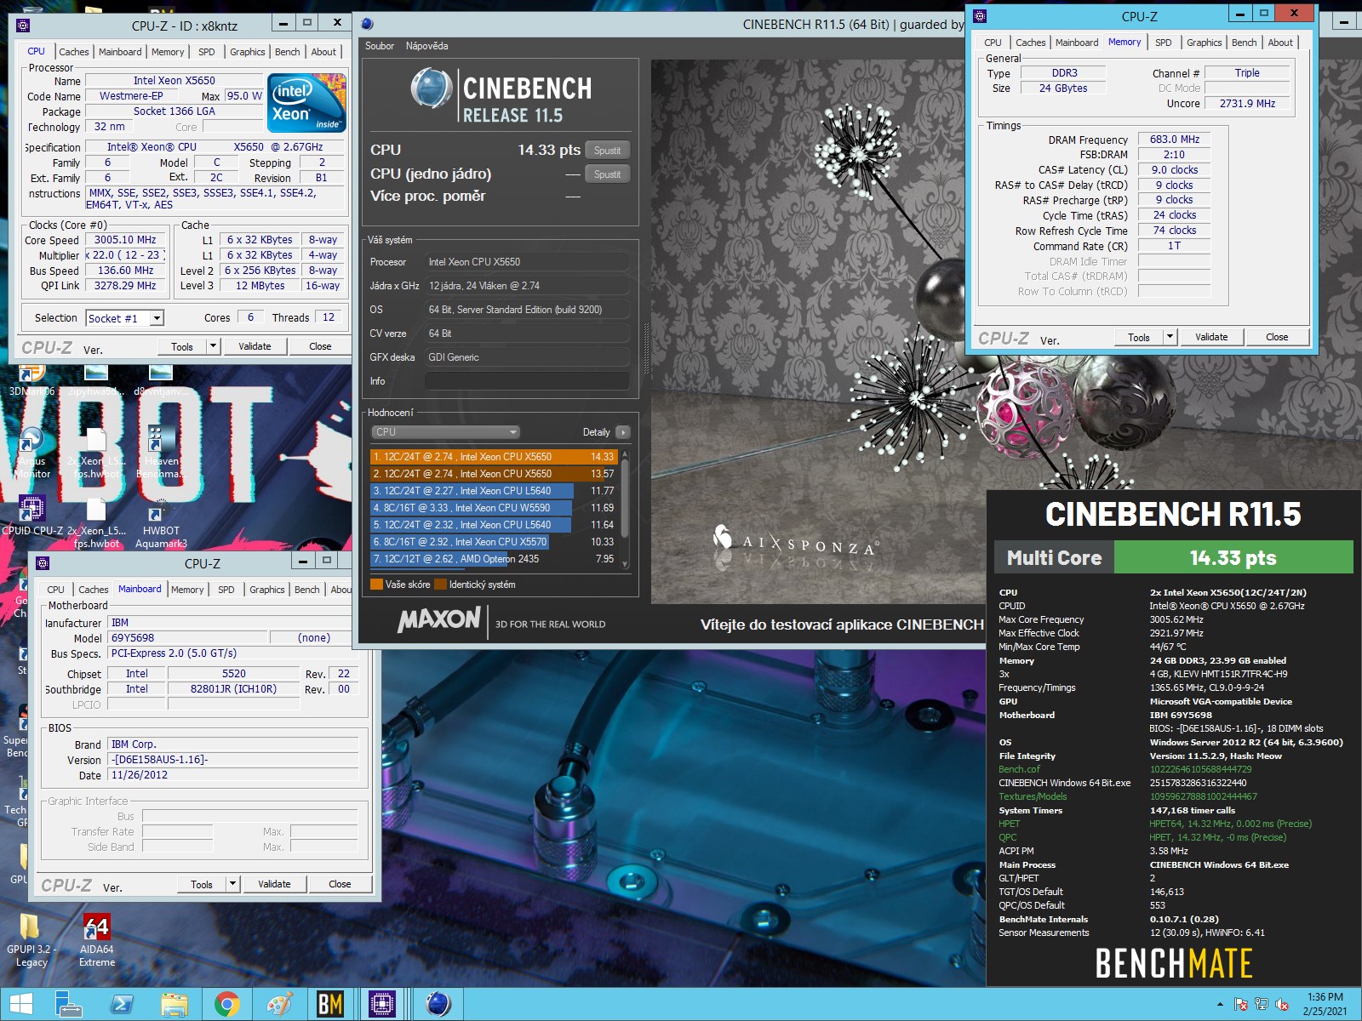Select ranking row 1 scoring 14.33
This screenshot has width=1362, height=1021.
493,457
